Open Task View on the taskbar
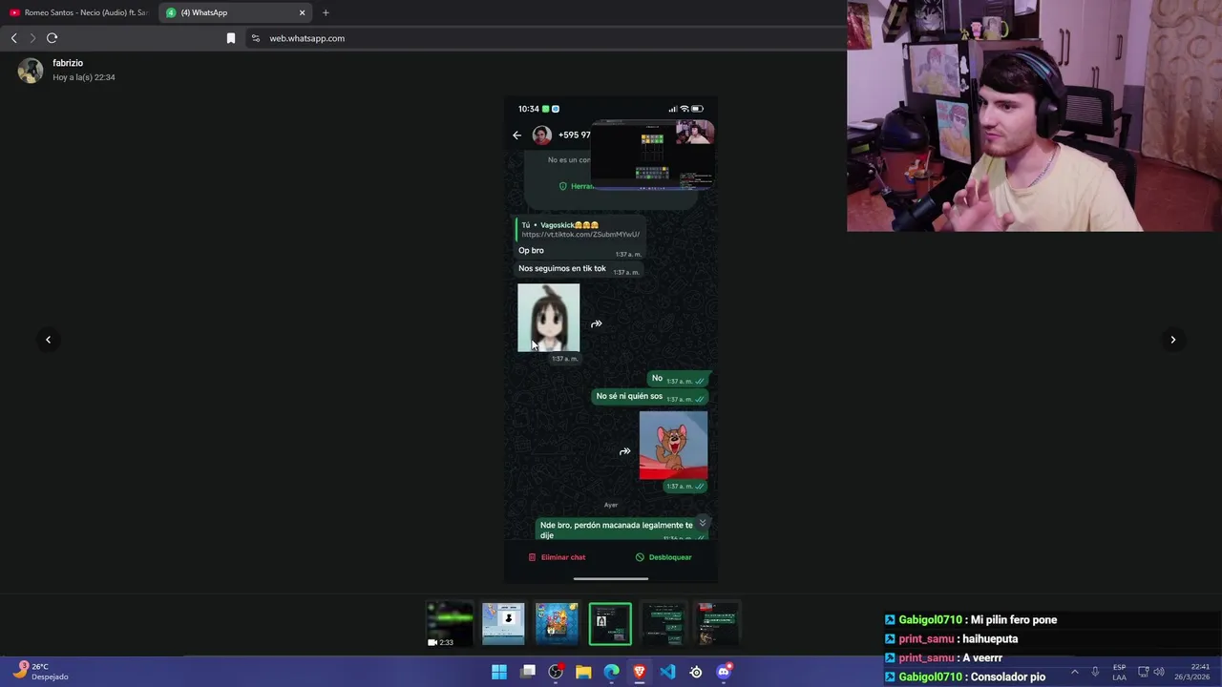 coord(528,672)
